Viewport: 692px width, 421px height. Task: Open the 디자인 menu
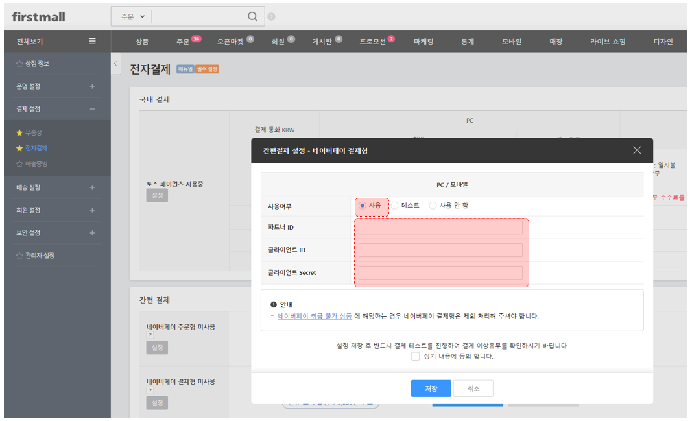663,42
